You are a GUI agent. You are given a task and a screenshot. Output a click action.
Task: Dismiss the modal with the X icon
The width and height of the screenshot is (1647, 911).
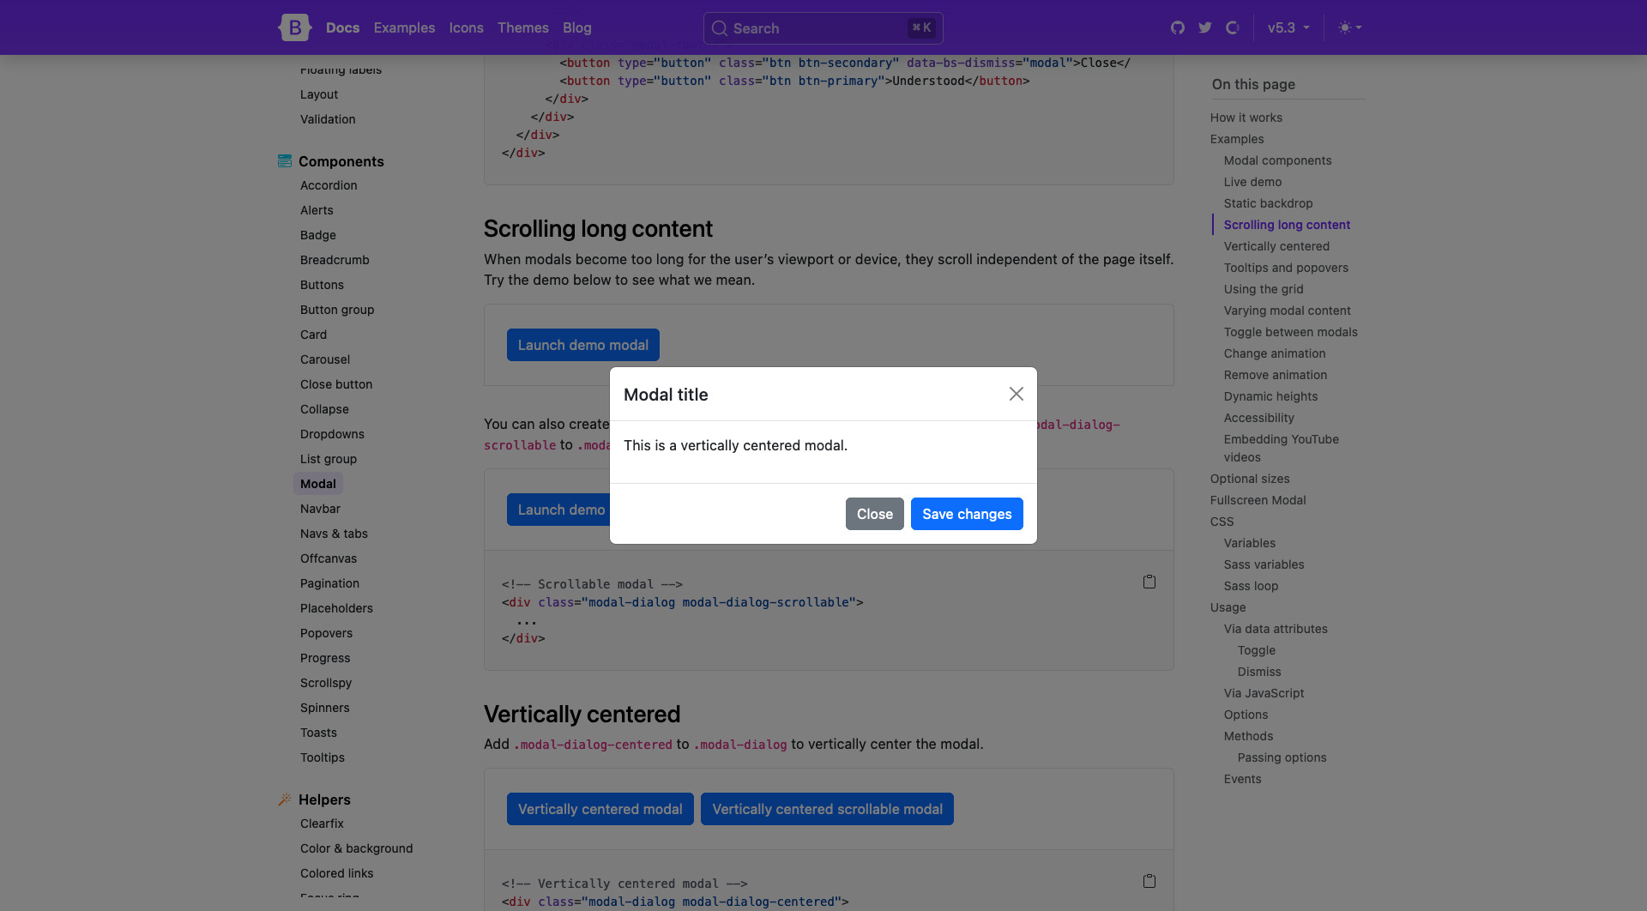coord(1016,393)
